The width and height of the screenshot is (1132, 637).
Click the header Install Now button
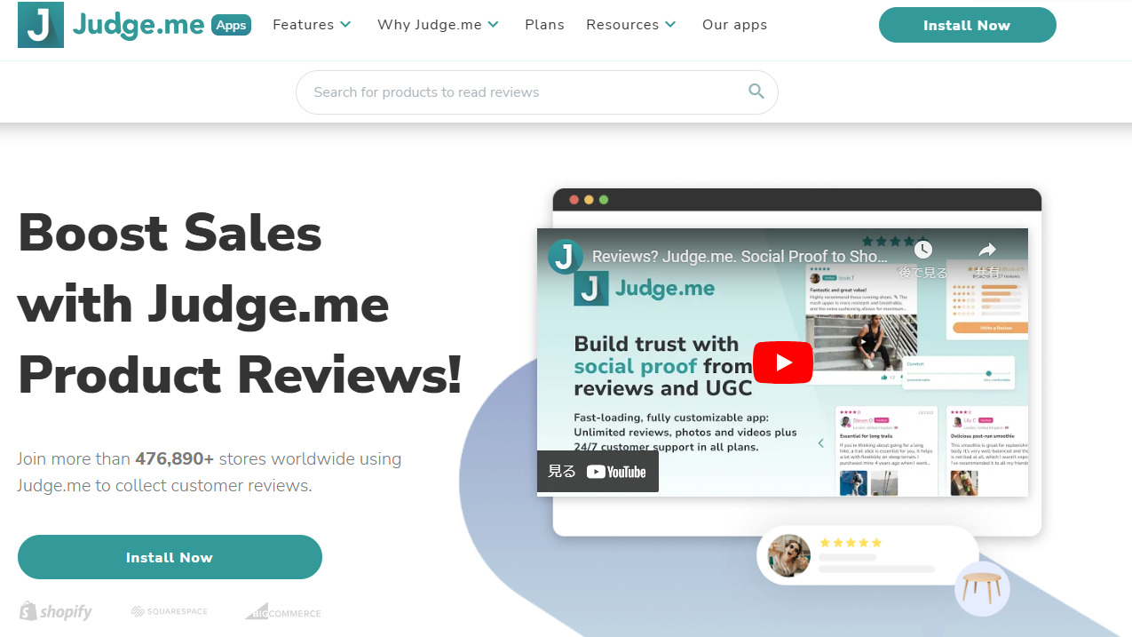pos(967,25)
